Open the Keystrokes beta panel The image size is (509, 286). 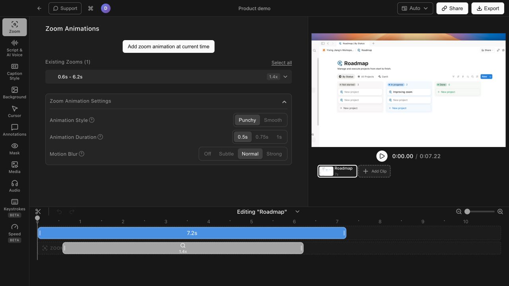tap(14, 207)
